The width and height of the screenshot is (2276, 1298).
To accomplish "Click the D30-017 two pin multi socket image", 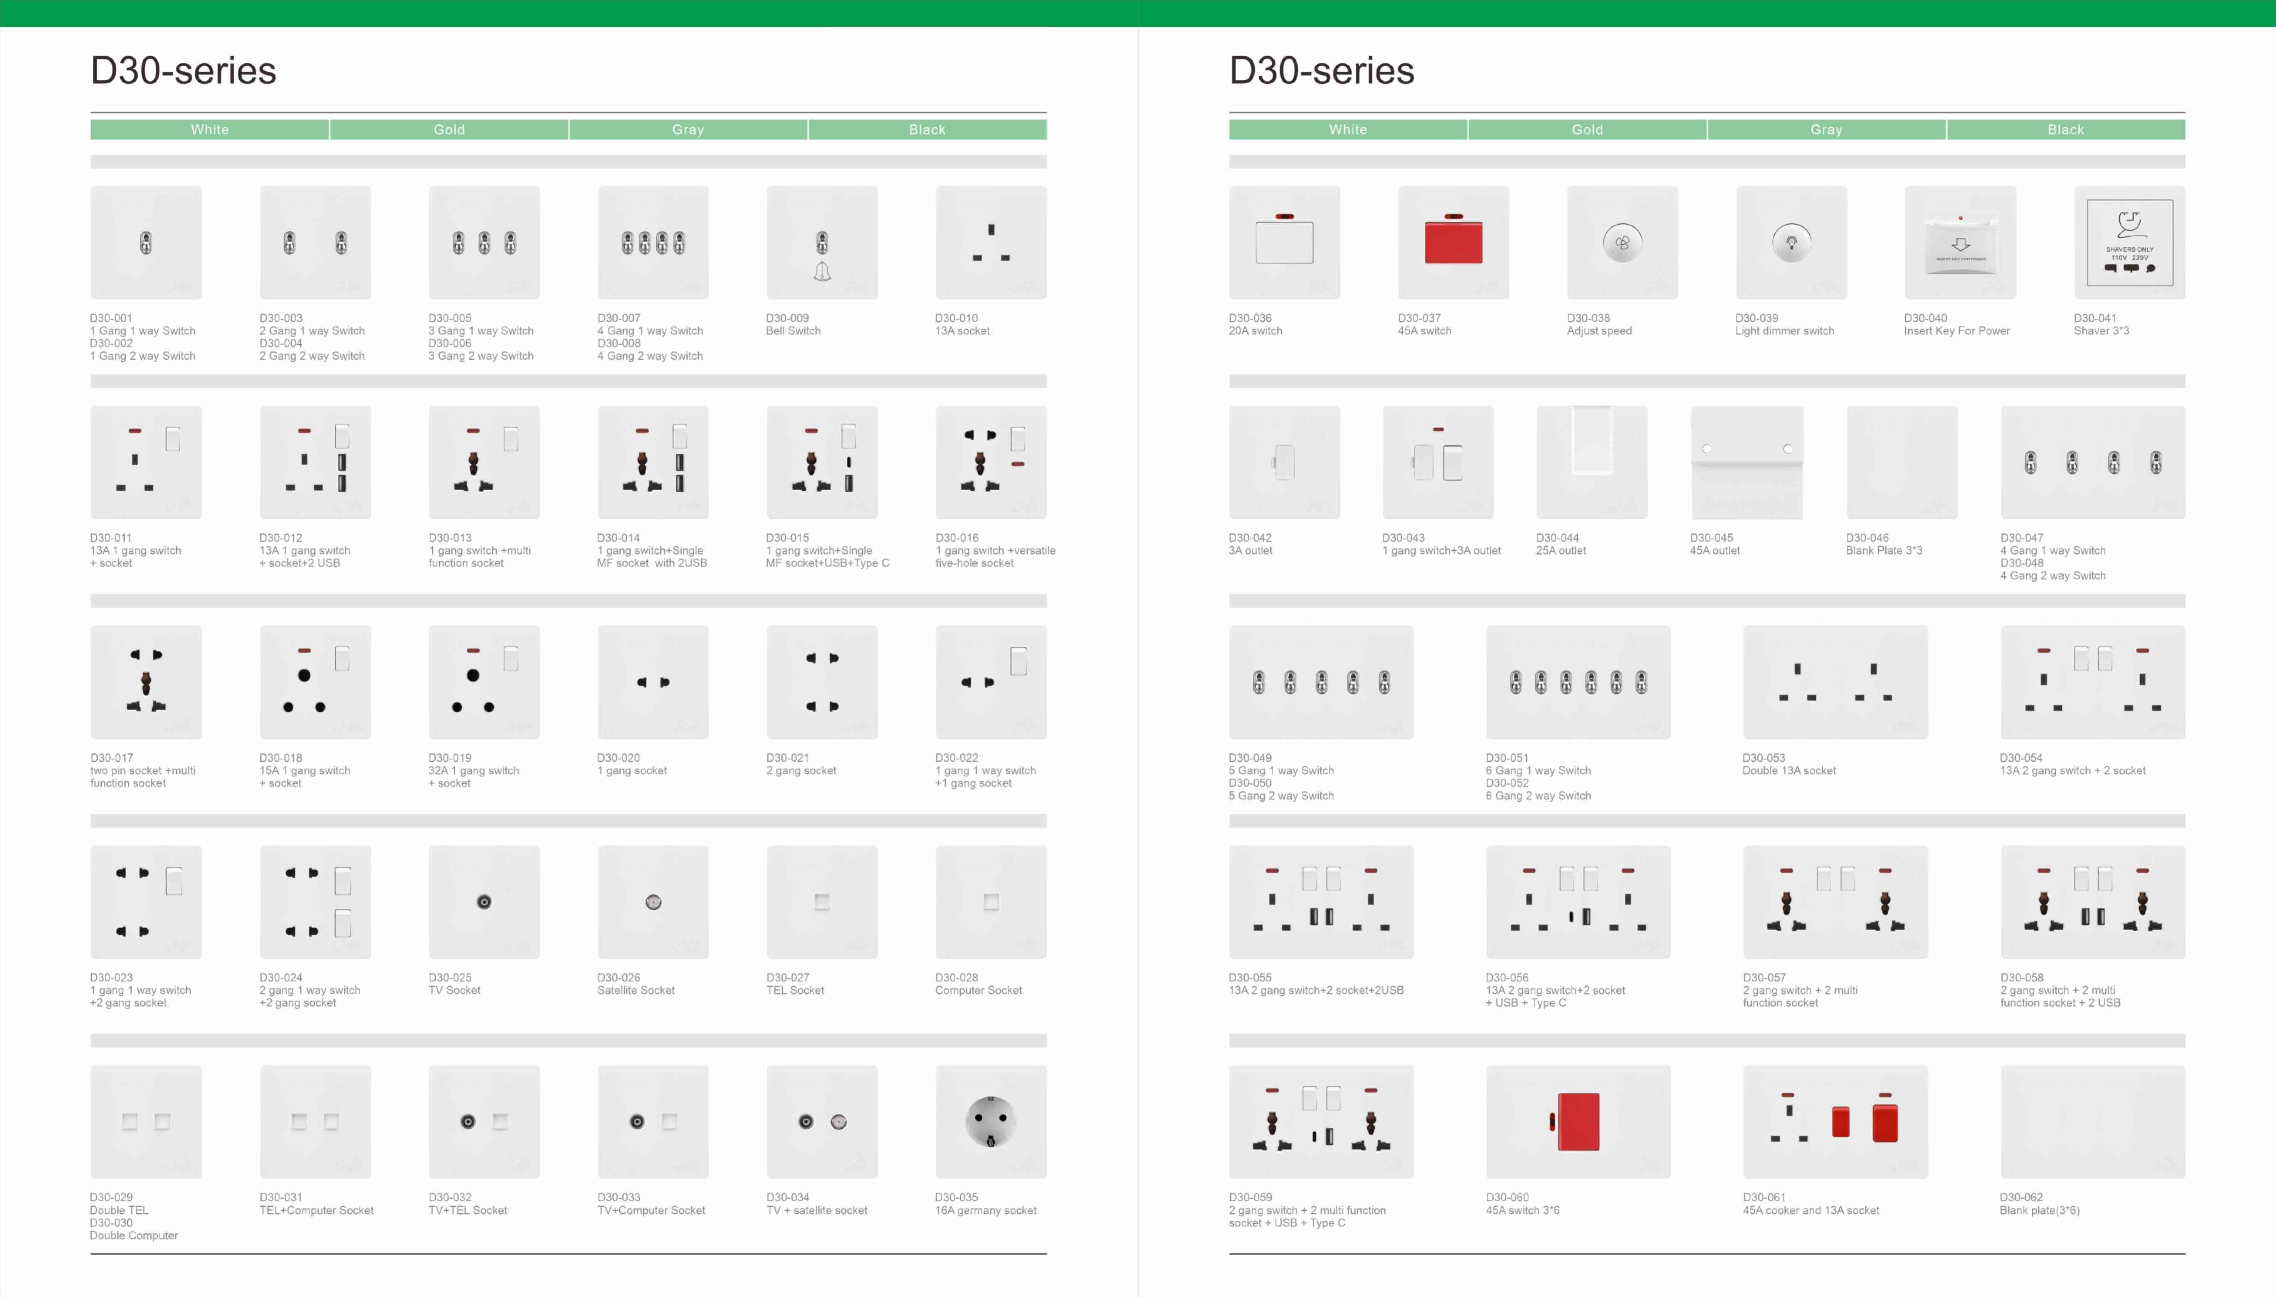I will [x=146, y=682].
